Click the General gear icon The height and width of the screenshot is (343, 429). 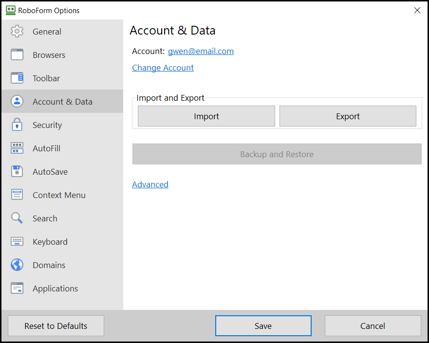[x=17, y=32]
